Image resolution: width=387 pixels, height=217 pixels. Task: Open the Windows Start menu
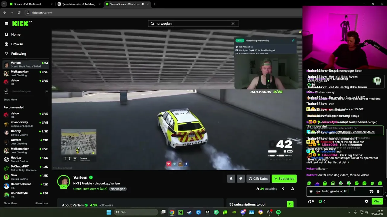pyautogui.click(x=109, y=212)
